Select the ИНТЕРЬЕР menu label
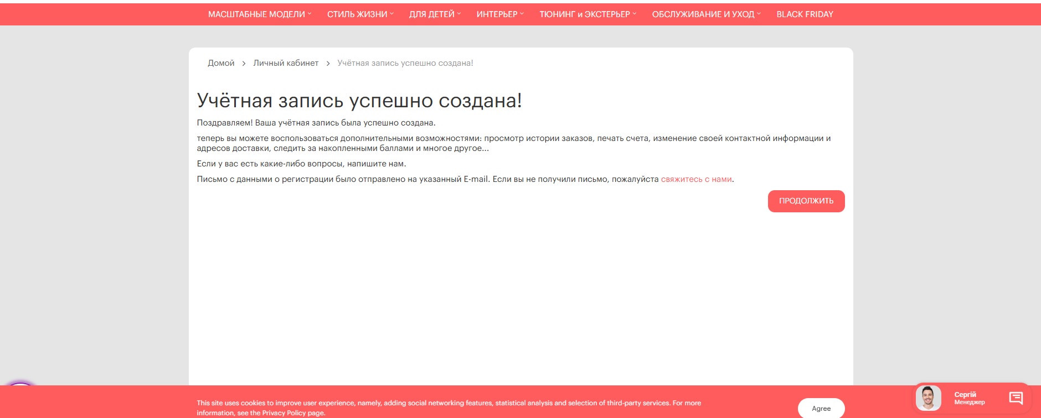 (497, 14)
